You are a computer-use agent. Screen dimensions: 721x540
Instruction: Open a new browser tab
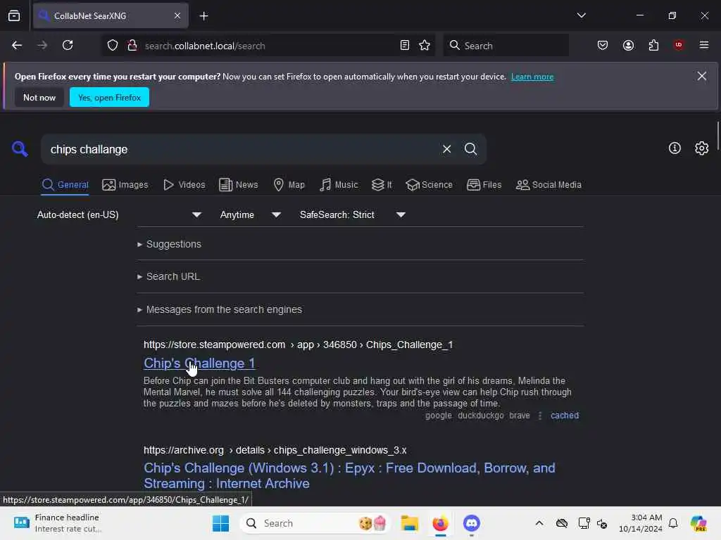203,16
